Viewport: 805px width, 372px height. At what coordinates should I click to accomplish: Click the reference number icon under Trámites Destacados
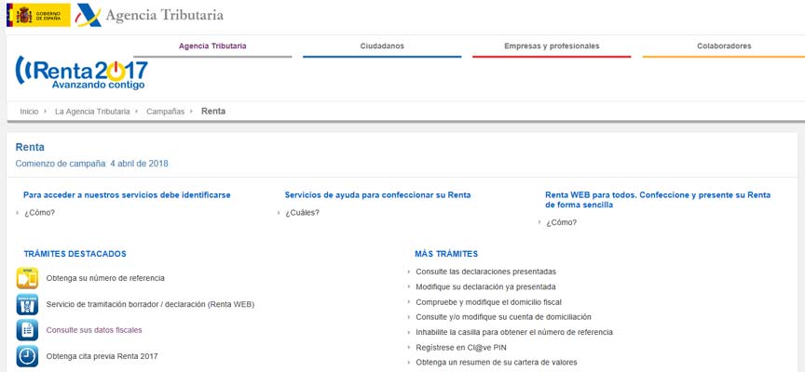click(27, 278)
